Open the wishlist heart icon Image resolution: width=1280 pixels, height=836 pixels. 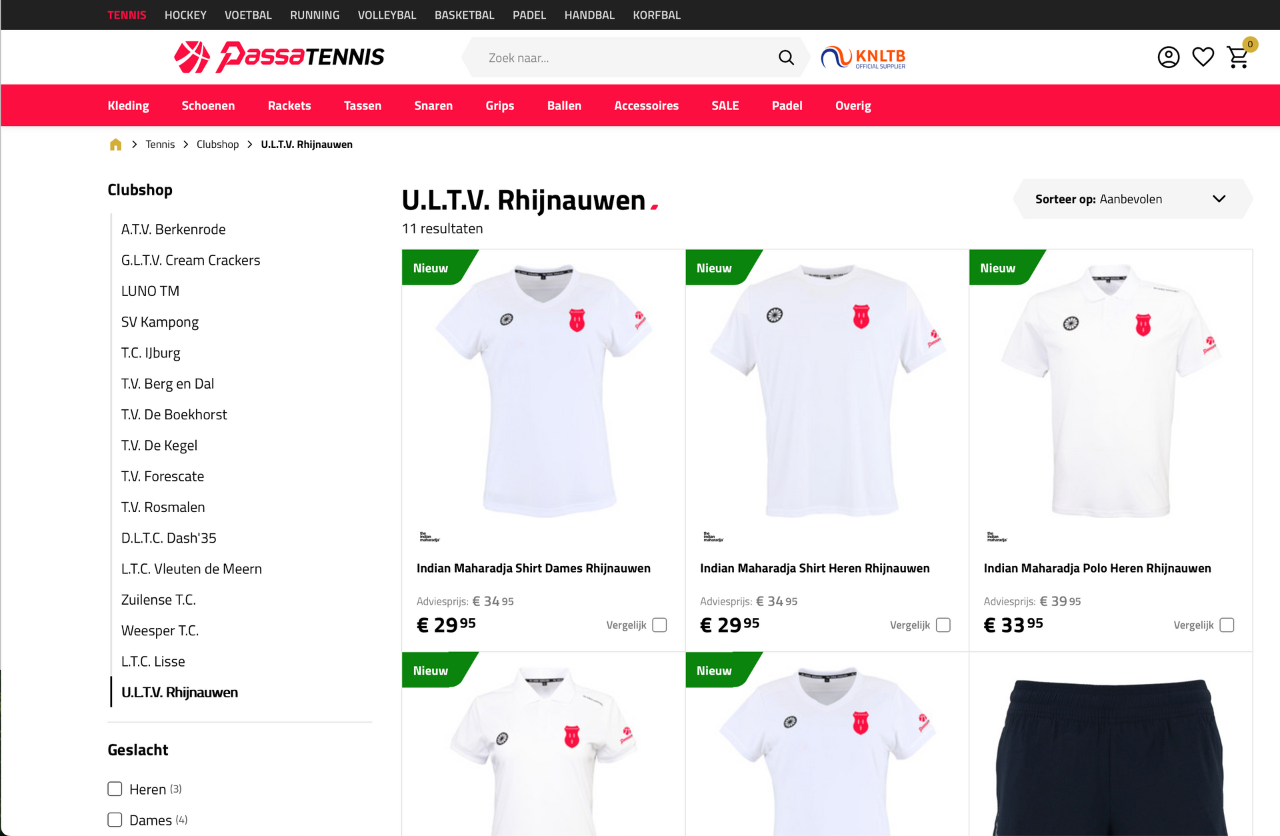coord(1203,57)
